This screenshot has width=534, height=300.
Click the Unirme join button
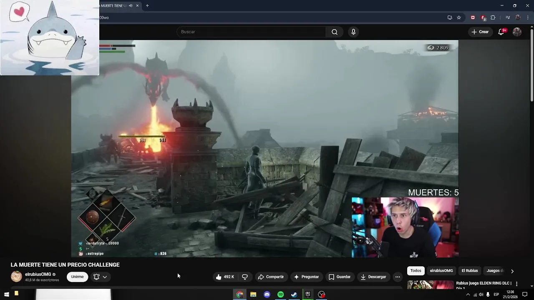point(77,277)
